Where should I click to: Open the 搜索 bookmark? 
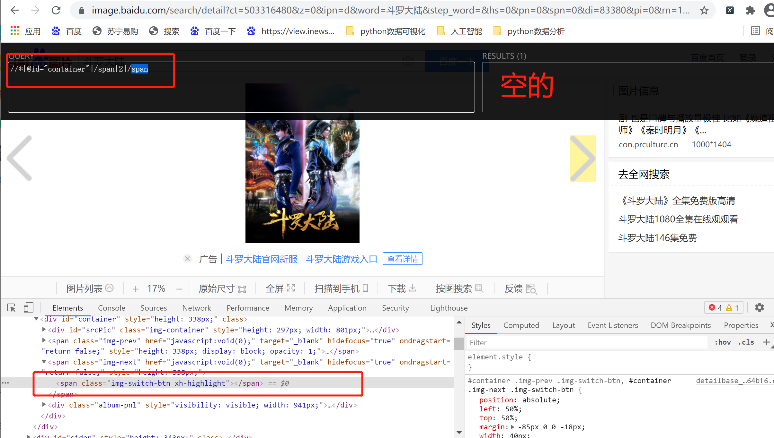pyautogui.click(x=164, y=31)
